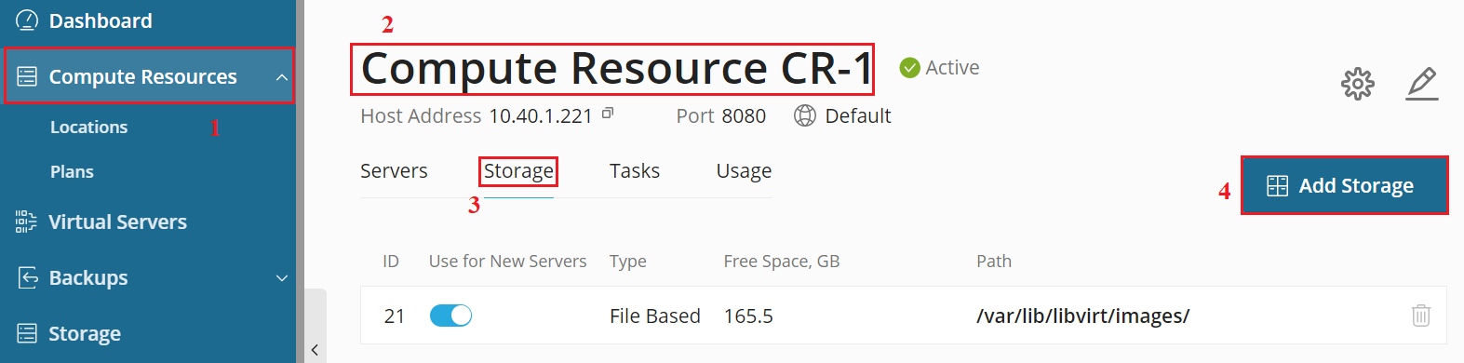Click the Storage sidebar icon

click(27, 333)
